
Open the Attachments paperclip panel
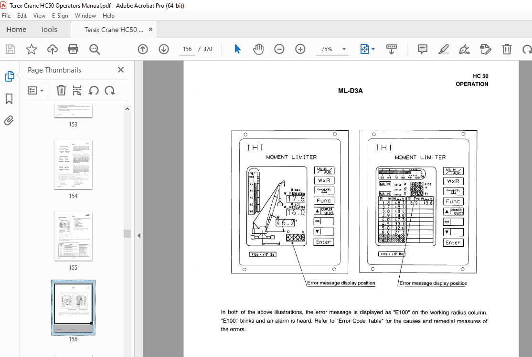tap(9, 120)
